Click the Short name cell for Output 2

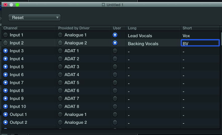pos(200,122)
